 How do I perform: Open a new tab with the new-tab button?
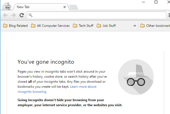pos(73,7)
